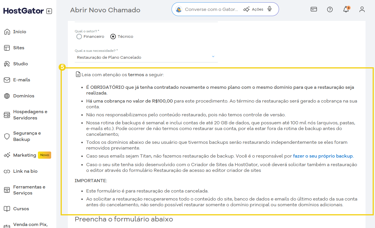375x228 pixels.
Task: Click the Gator avatar in chat bar
Action: pyautogui.click(x=179, y=9)
